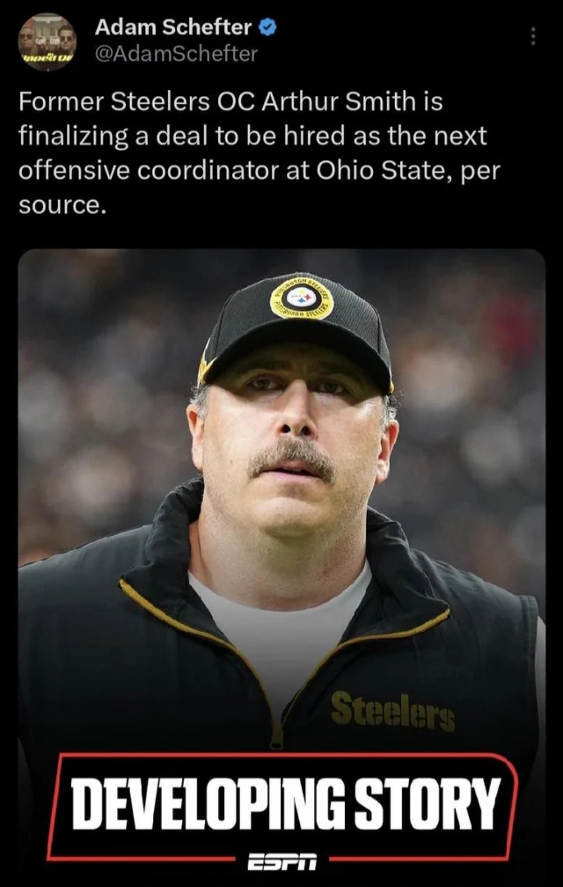Click the phrase offensive coordinator in tweet
This screenshot has width=563, height=887.
pos(149,170)
